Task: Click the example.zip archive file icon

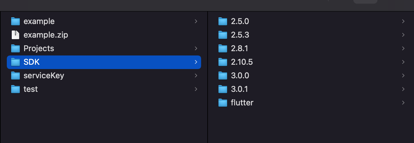Action: (15, 35)
